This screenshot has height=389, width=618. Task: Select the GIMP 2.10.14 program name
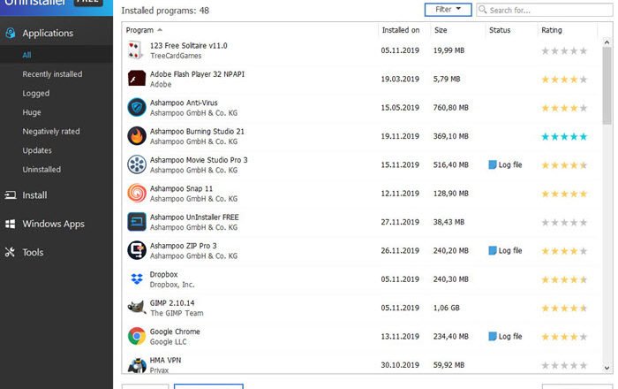[x=172, y=303]
